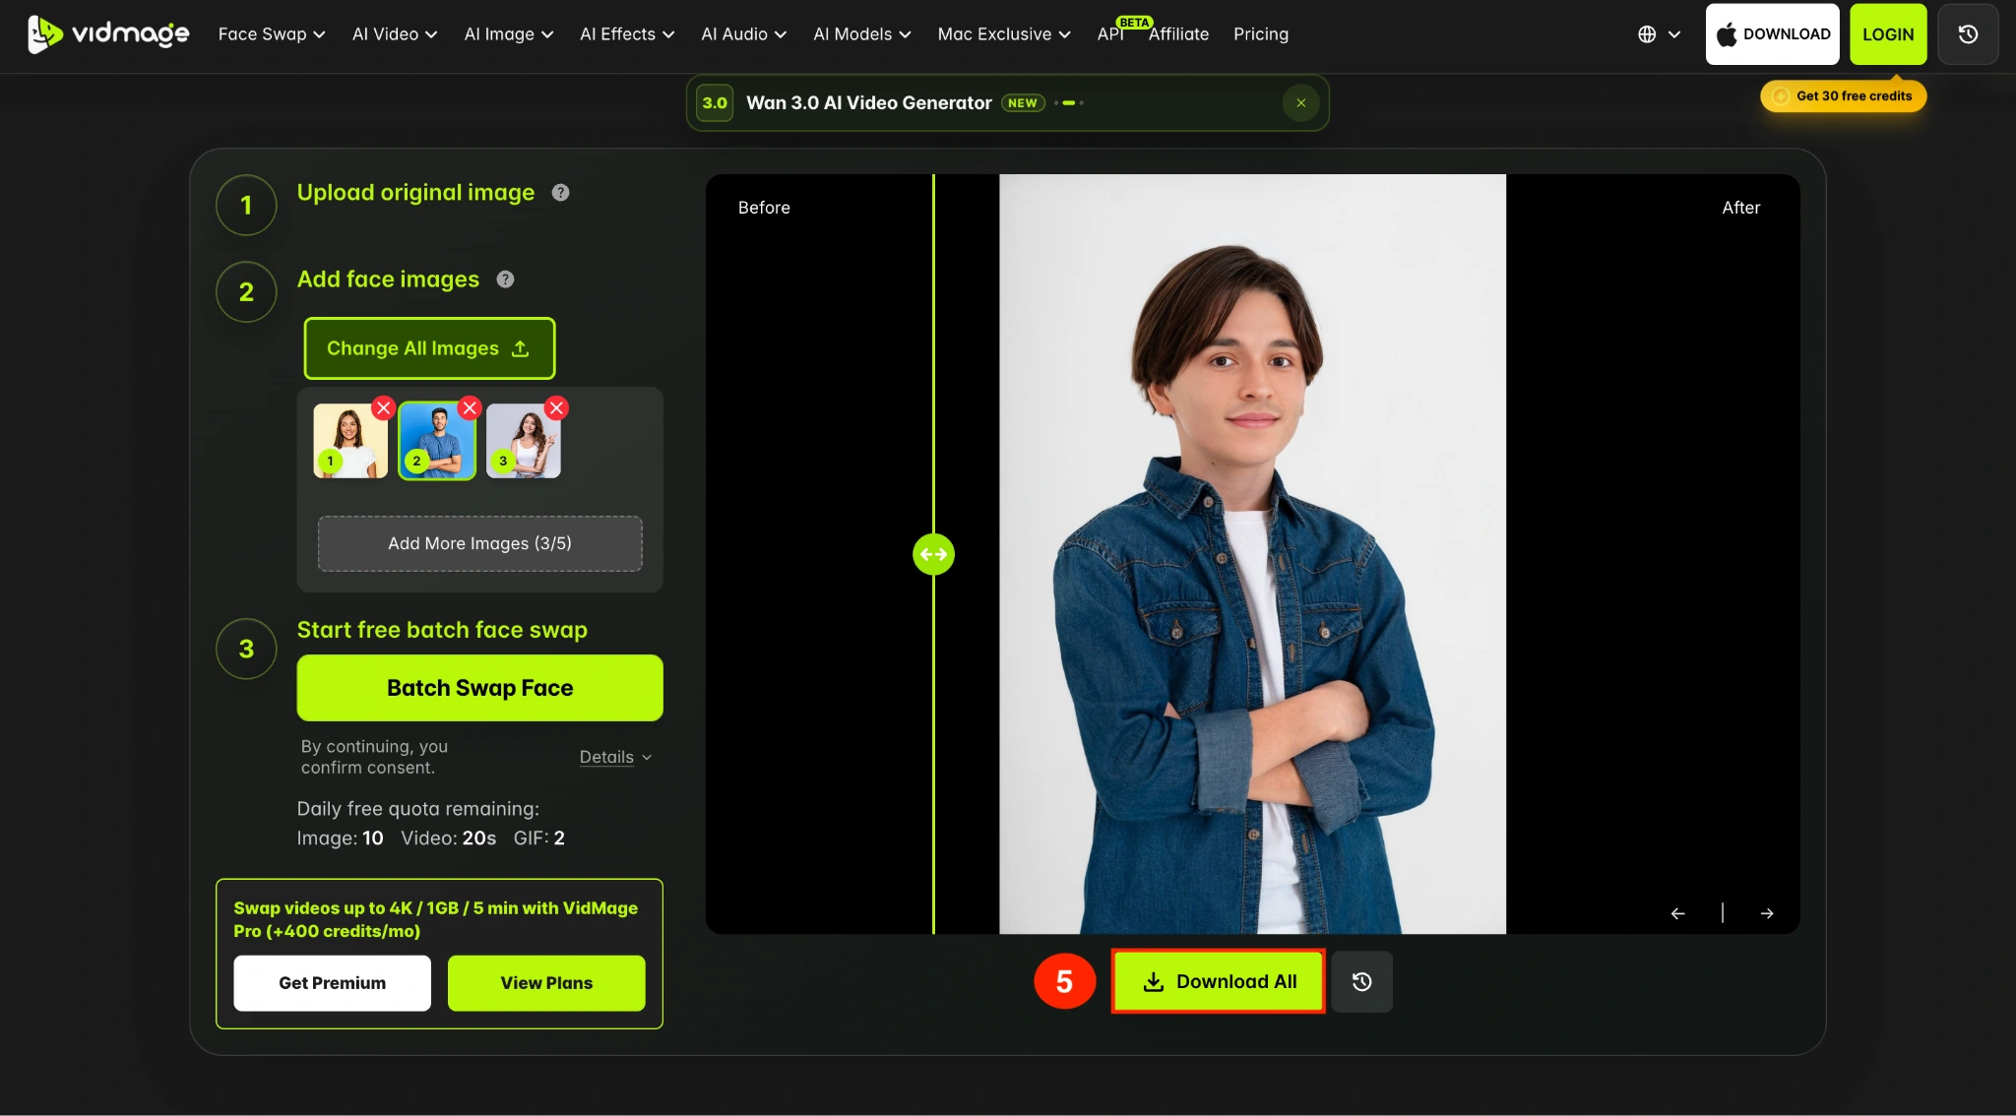
Task: Click Get 30 free credits badge
Action: (x=1843, y=96)
